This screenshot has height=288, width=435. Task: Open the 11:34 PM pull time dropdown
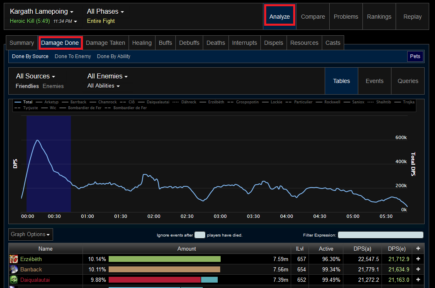tap(65, 21)
